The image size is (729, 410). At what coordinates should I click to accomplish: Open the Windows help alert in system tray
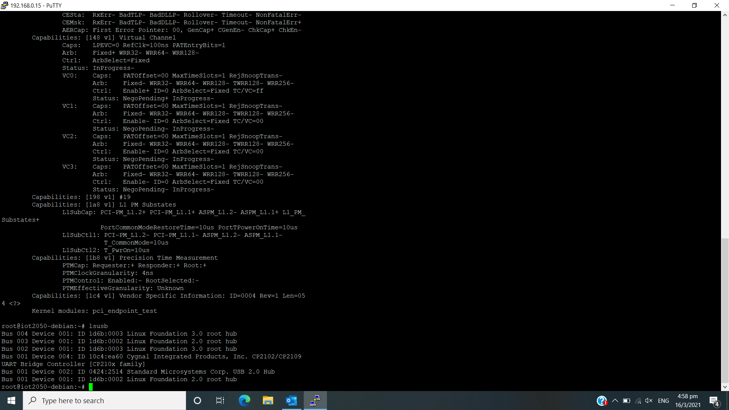pyautogui.click(x=602, y=401)
